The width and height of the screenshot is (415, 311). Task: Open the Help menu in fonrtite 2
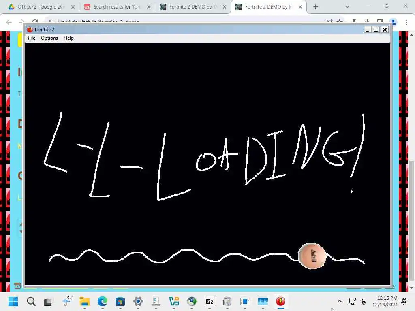pos(68,38)
